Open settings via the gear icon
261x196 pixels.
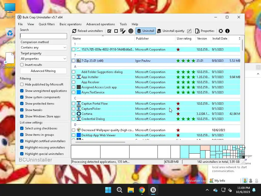click(221, 31)
